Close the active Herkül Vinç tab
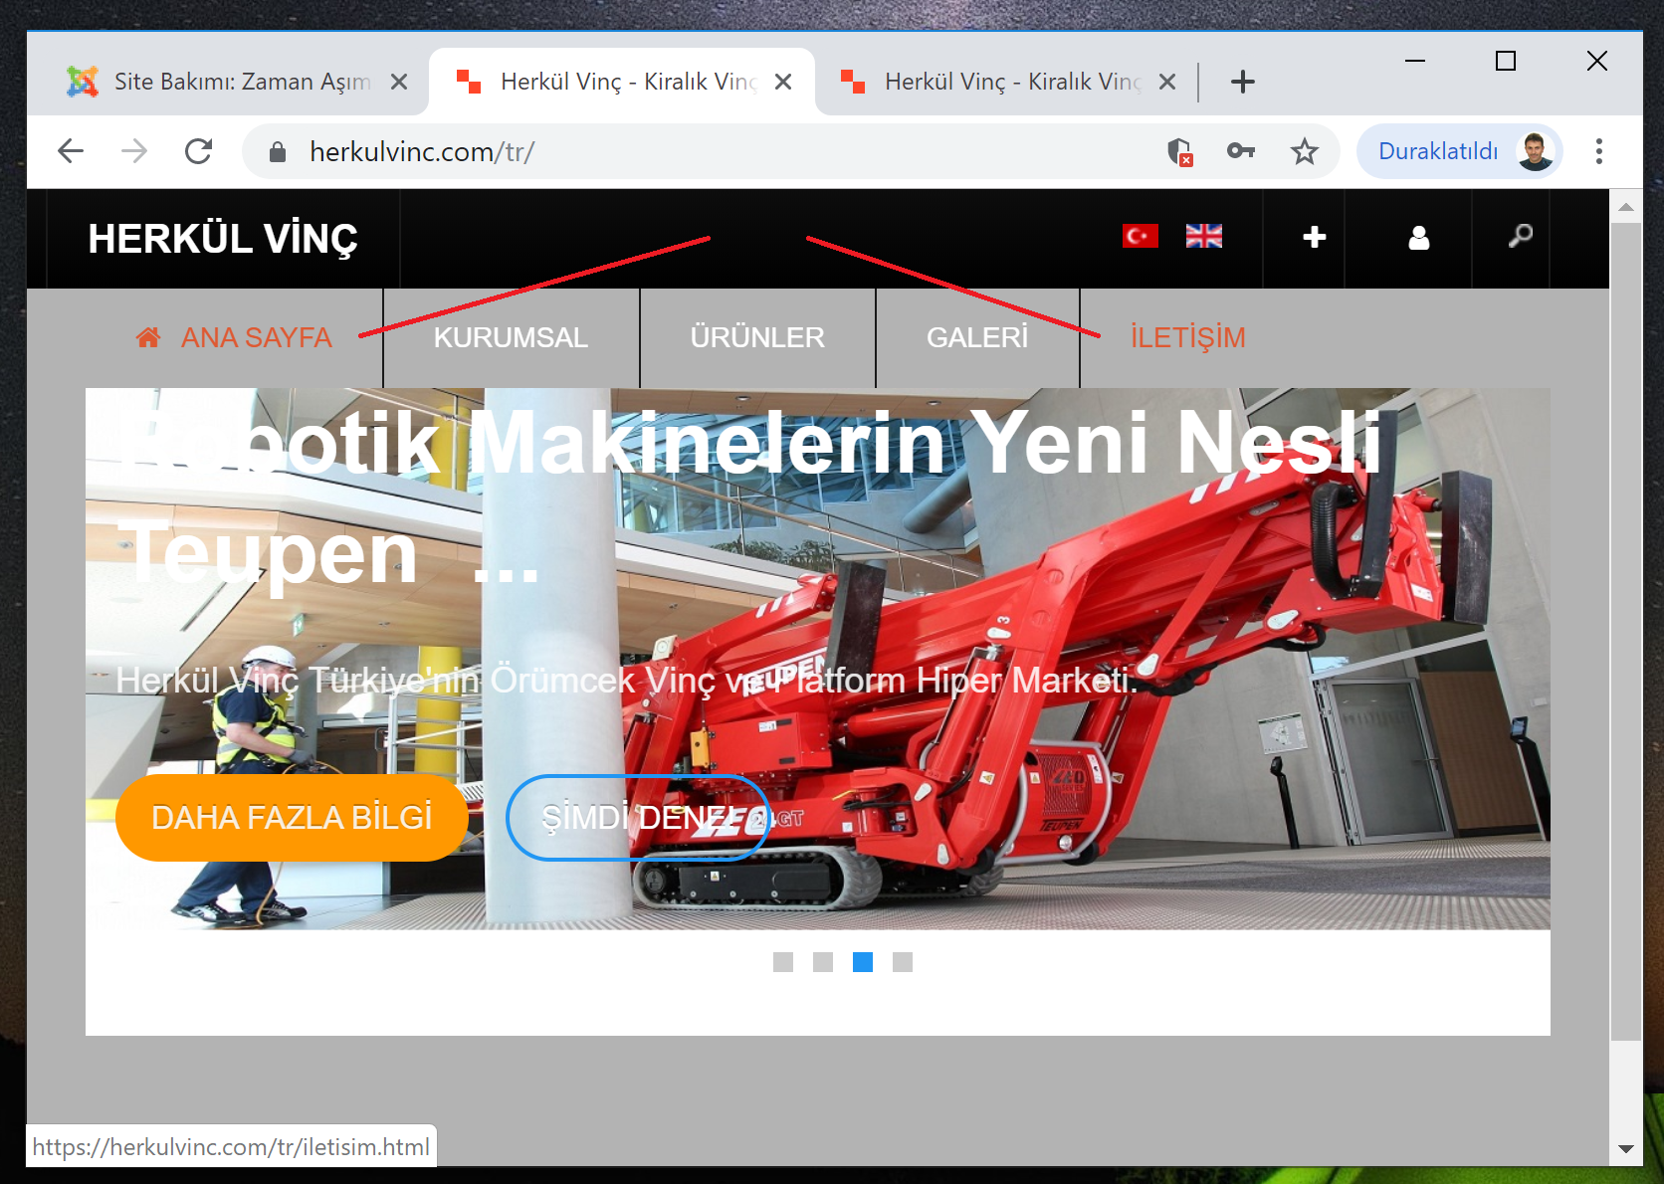This screenshot has width=1664, height=1184. [783, 82]
